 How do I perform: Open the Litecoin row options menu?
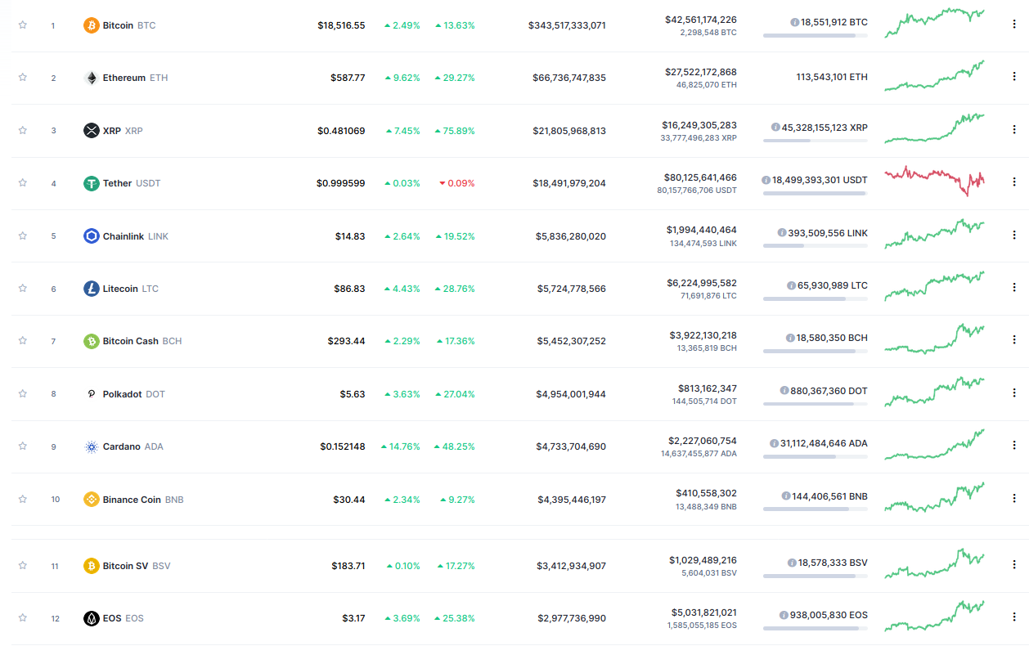pyautogui.click(x=1014, y=287)
